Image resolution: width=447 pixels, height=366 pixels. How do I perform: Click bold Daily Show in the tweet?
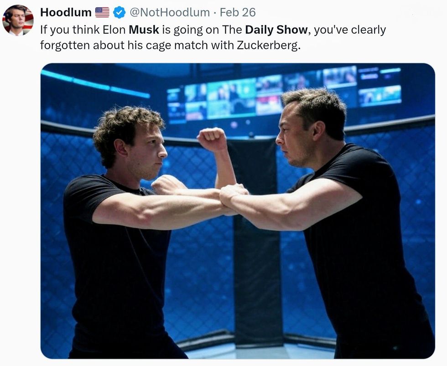[x=276, y=30]
